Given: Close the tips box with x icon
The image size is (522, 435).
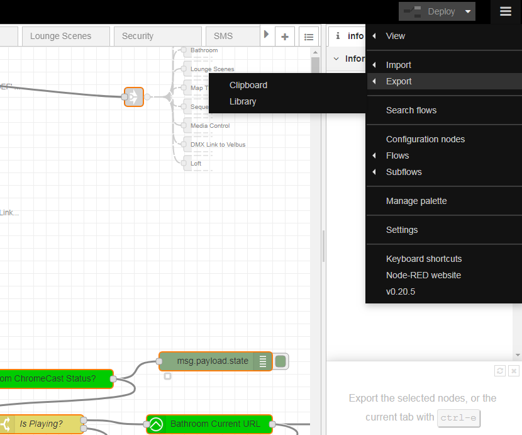Looking at the screenshot, I should pos(514,371).
